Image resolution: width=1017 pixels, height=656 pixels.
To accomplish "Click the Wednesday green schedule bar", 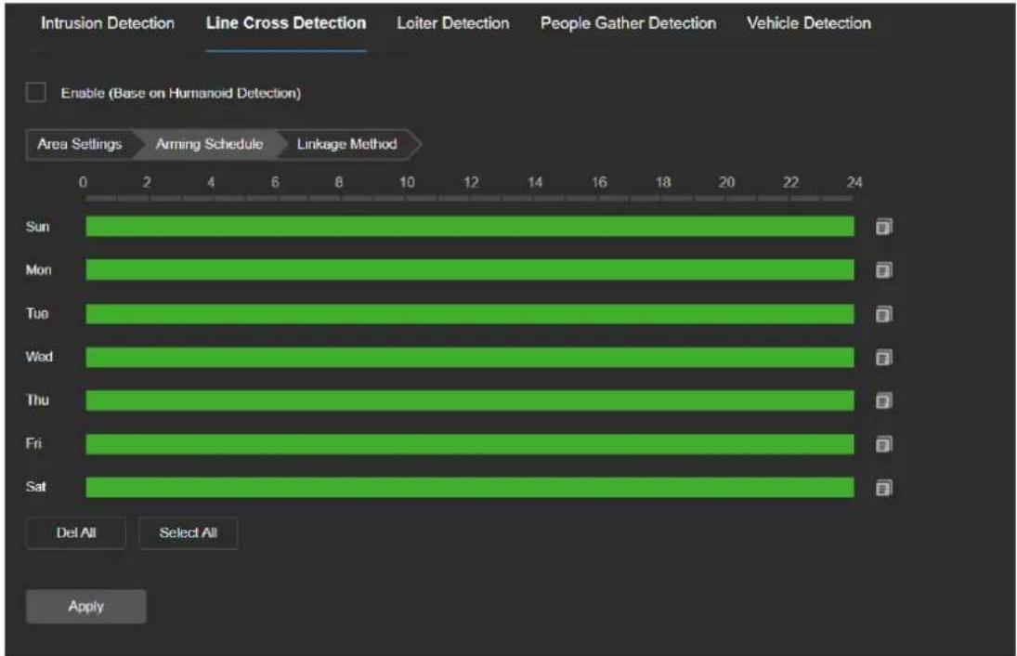I will coord(470,358).
